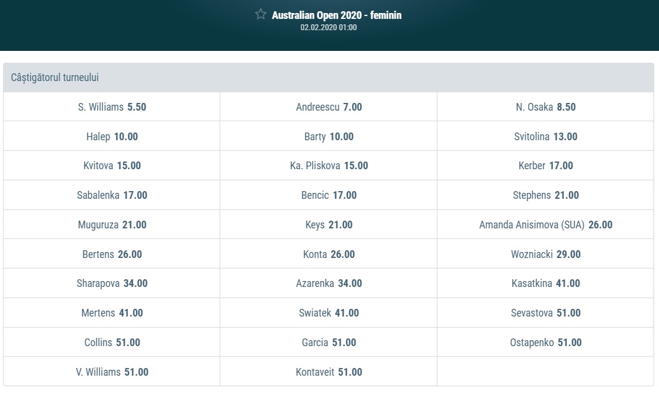Choose Kontaveit at 51.00
The height and width of the screenshot is (397, 659).
click(329, 372)
